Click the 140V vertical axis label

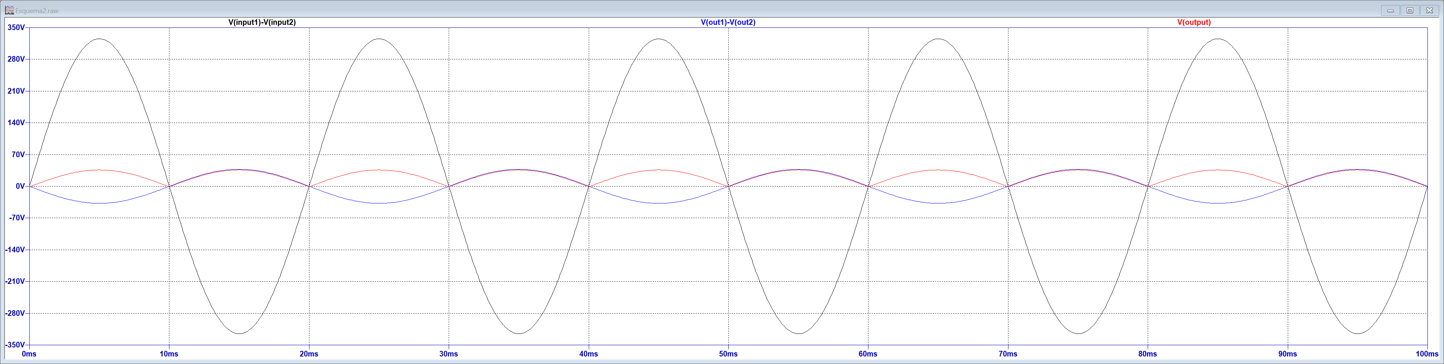click(16, 123)
